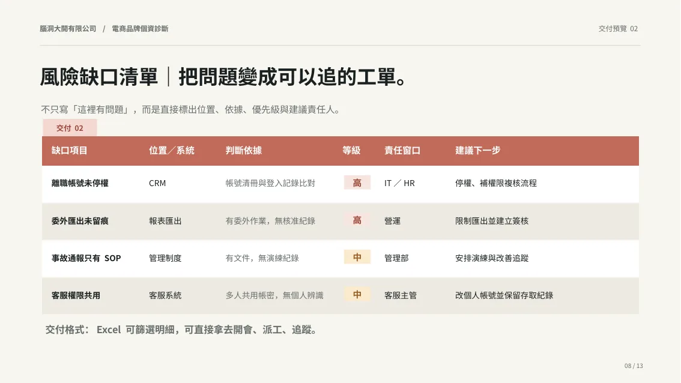Click the 多人共用帳密，無個人辨識 cell
681x383 pixels.
274,296
